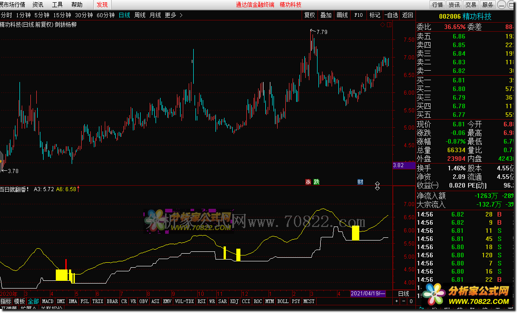This screenshot has width=518, height=313.
Task: Switch to 月线 period
Action: (155, 15)
